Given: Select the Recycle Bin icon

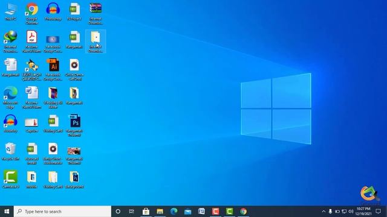Looking at the screenshot, I should 10,151.
